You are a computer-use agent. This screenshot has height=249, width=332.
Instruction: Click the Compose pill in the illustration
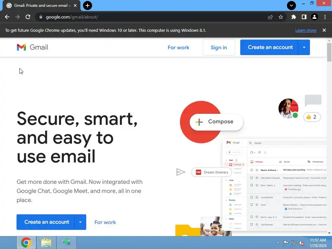click(x=216, y=122)
